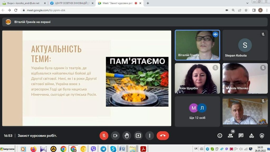The image size is (270, 152).
Task: Open meeting details info icon
Action: point(220,136)
